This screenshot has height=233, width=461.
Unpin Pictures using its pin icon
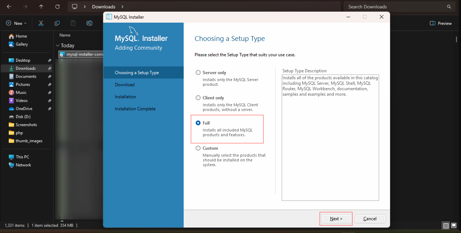click(49, 84)
